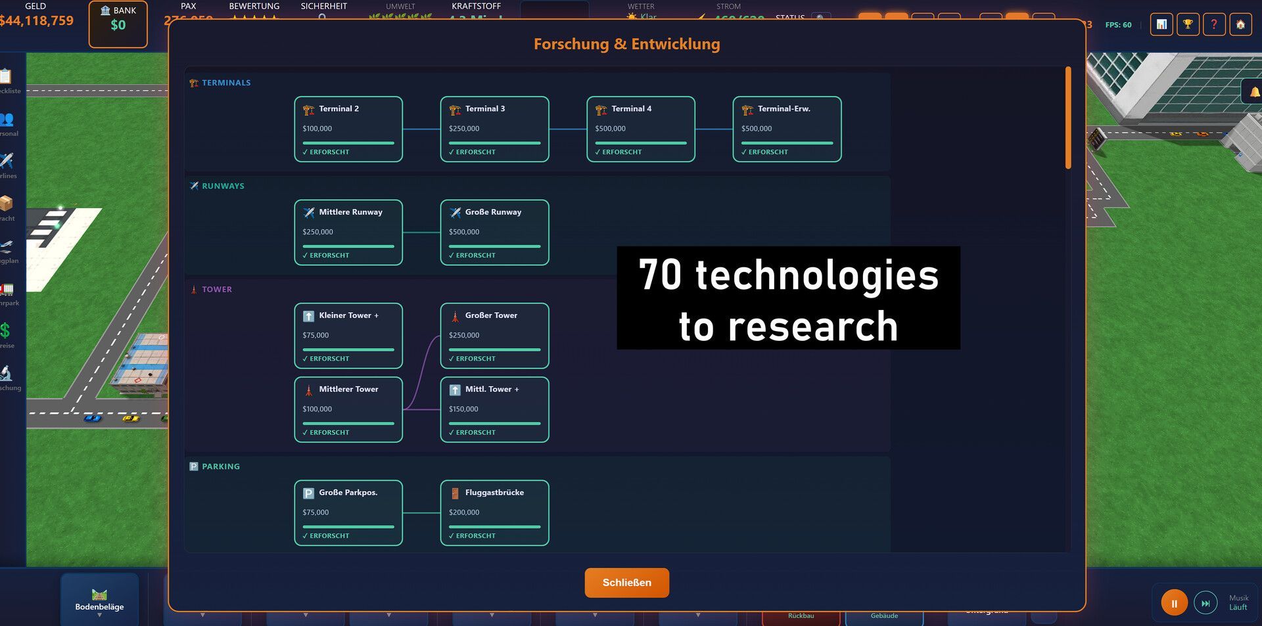Pause the game with the orange pause button
1262x626 pixels.
[1174, 603]
